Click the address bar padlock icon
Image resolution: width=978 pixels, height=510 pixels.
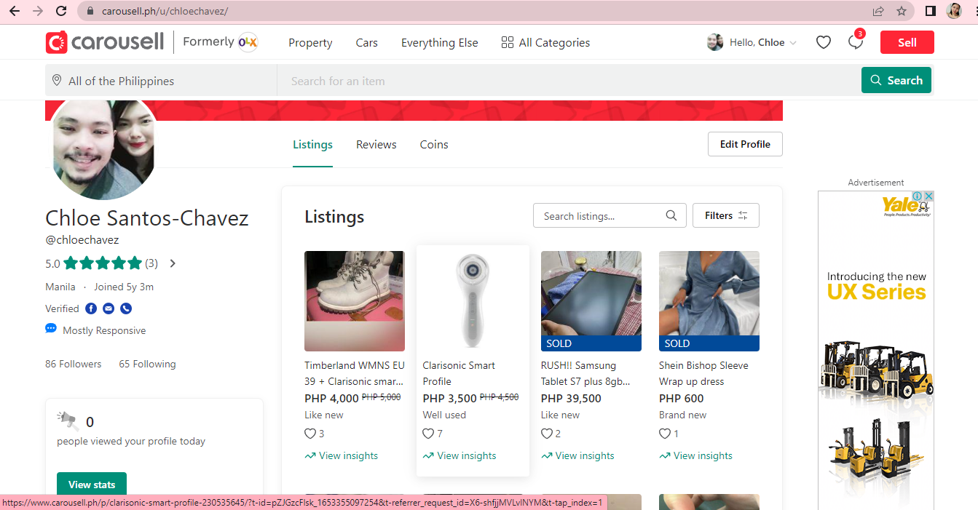pyautogui.click(x=90, y=11)
